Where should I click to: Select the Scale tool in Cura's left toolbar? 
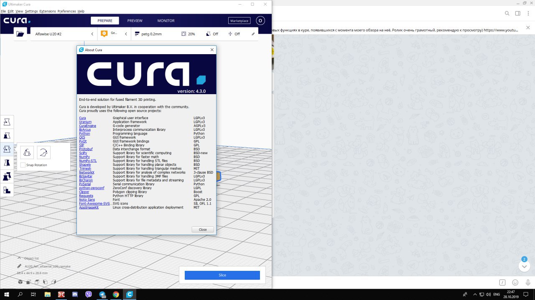tap(7, 136)
